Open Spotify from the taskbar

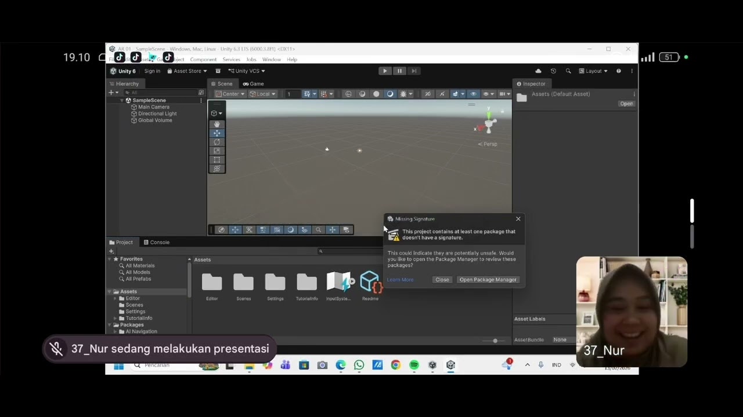coord(414,365)
